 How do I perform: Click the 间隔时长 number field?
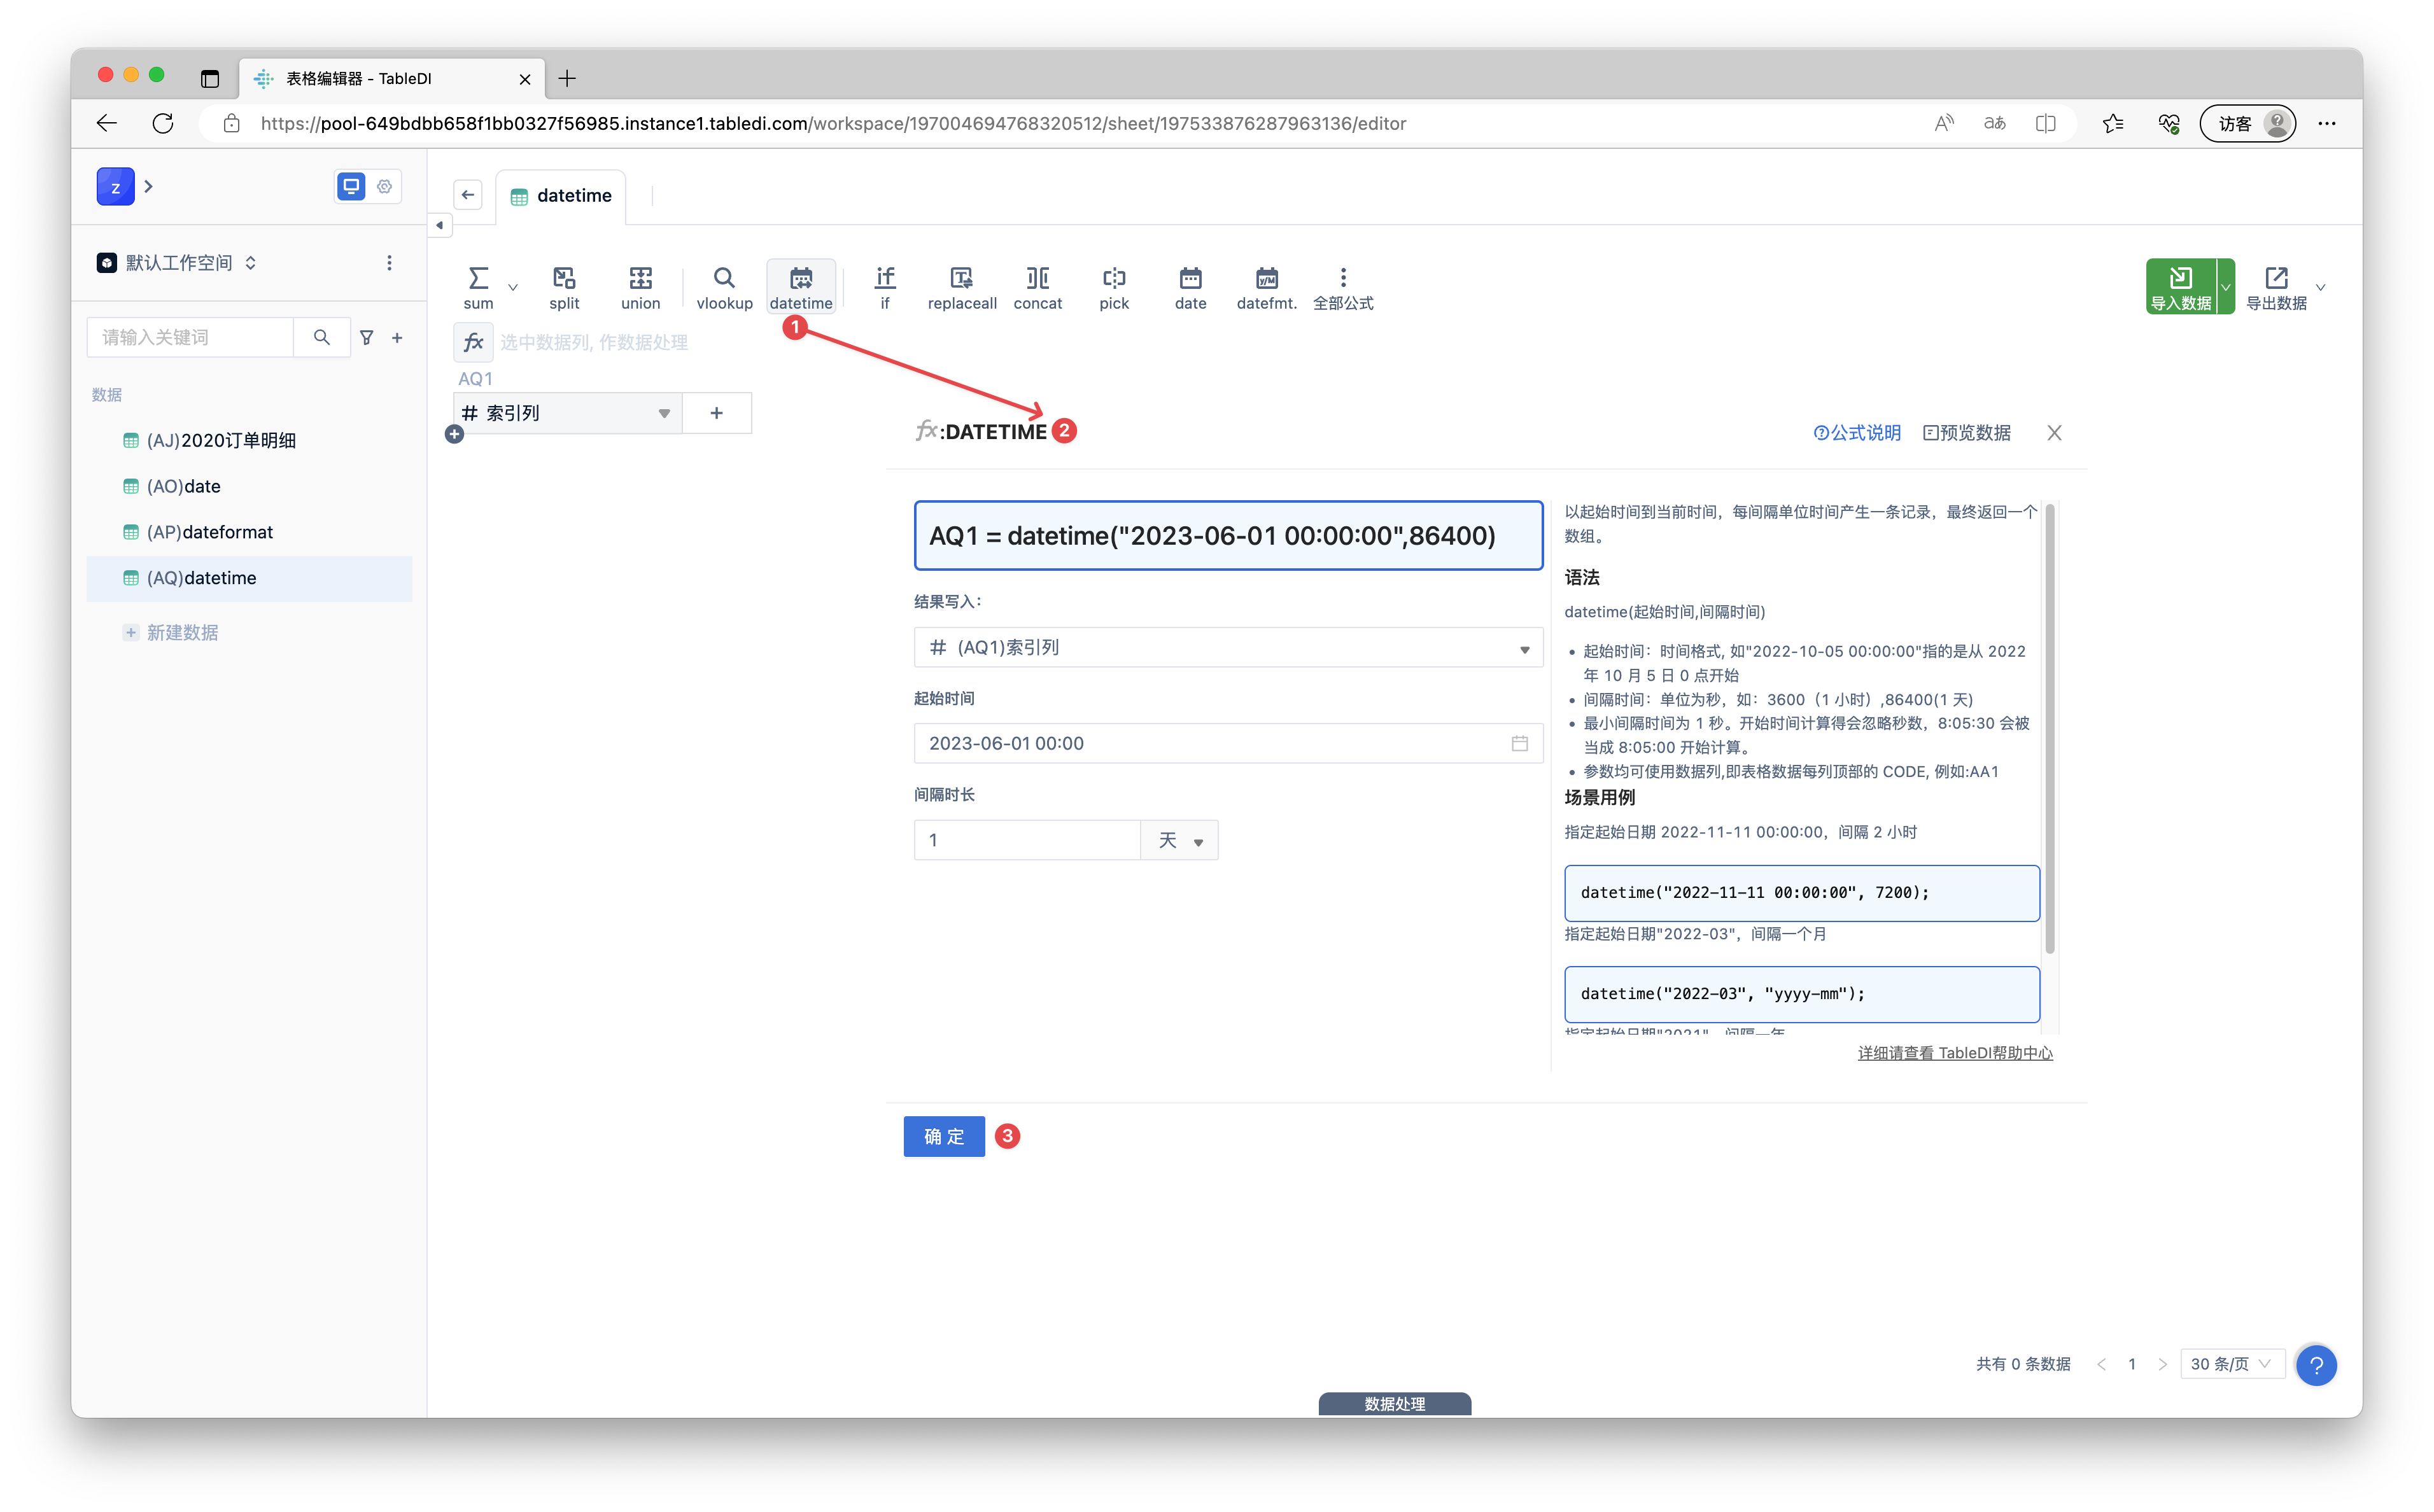point(1027,840)
